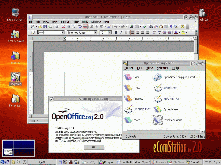Open the Insert menu in Writer
Image resolution: width=221 pixels, height=165 pixels.
(x=55, y=22)
